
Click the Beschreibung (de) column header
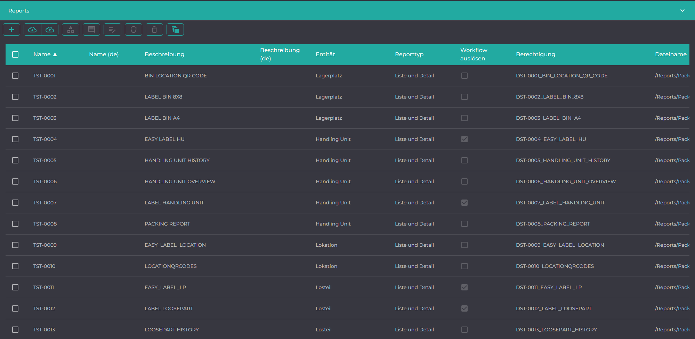[x=280, y=54]
